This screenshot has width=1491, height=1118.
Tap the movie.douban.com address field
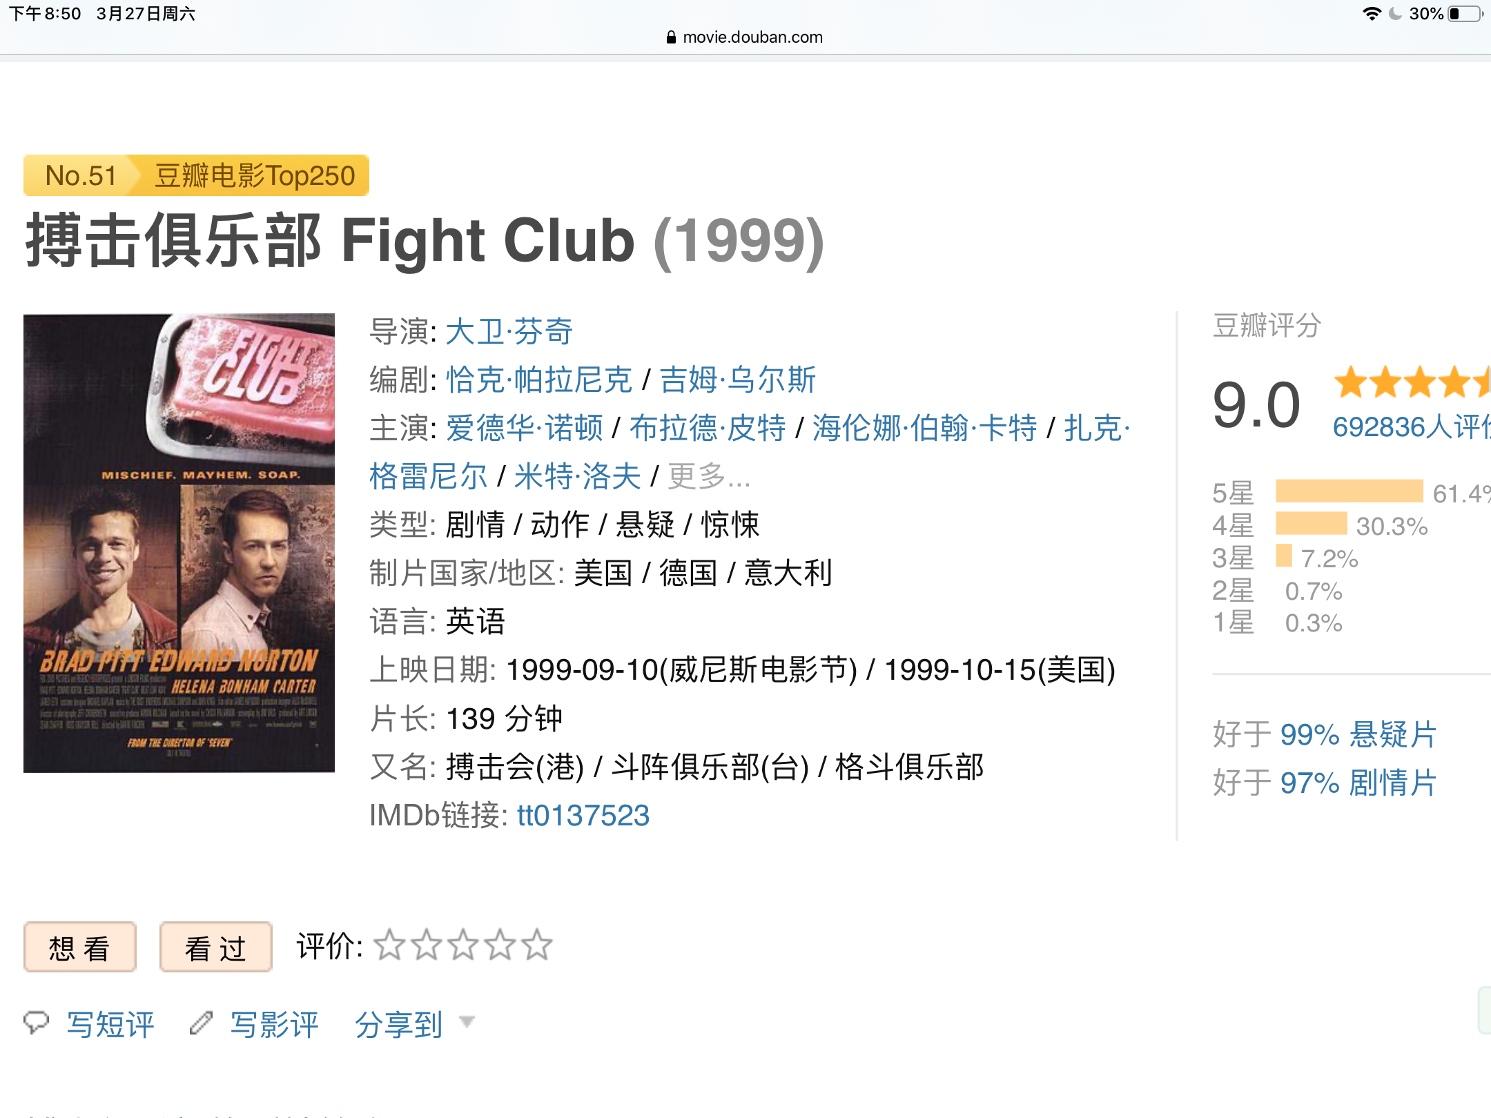(752, 37)
